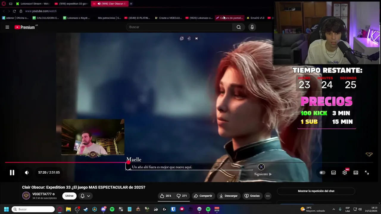Open CALCULADORA bookmark
Screen dimensions: 381x214
(x=46, y=18)
